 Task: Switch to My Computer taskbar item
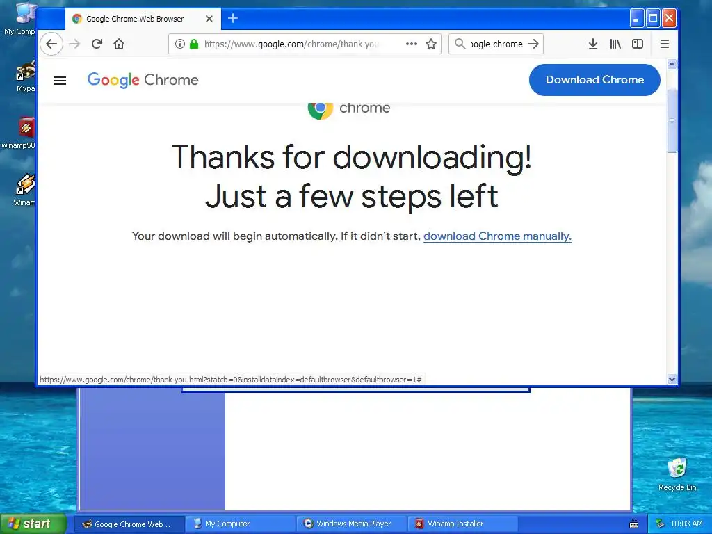tap(240, 524)
